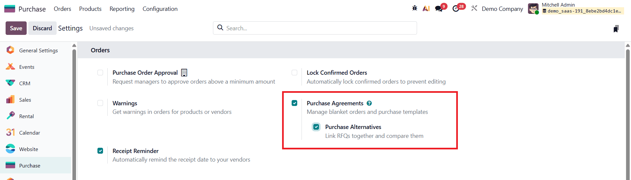
Task: Click the building icon beside Purchase Order Approval
Action: [184, 73]
